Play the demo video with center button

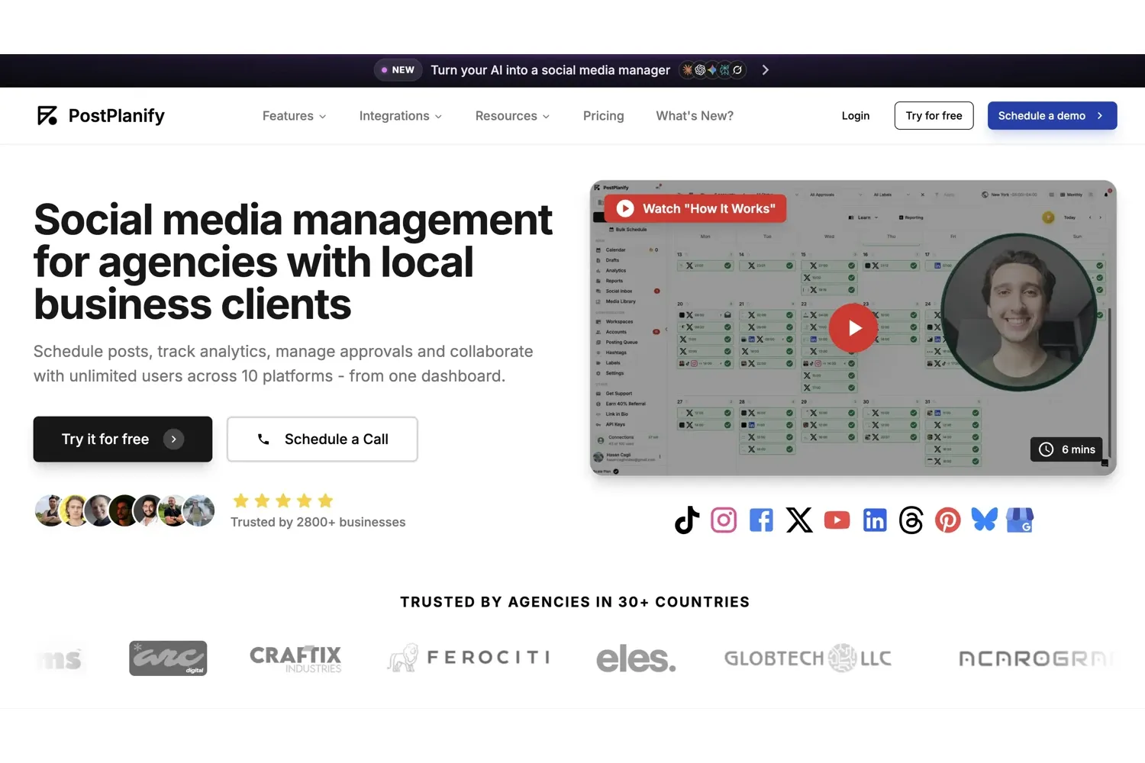(x=853, y=328)
